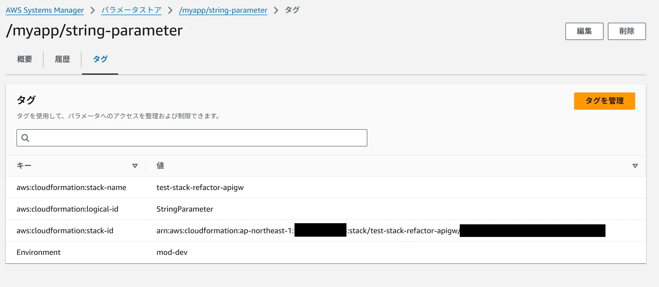Select aws:cloudformation:stack-name key cell

[x=71, y=187]
